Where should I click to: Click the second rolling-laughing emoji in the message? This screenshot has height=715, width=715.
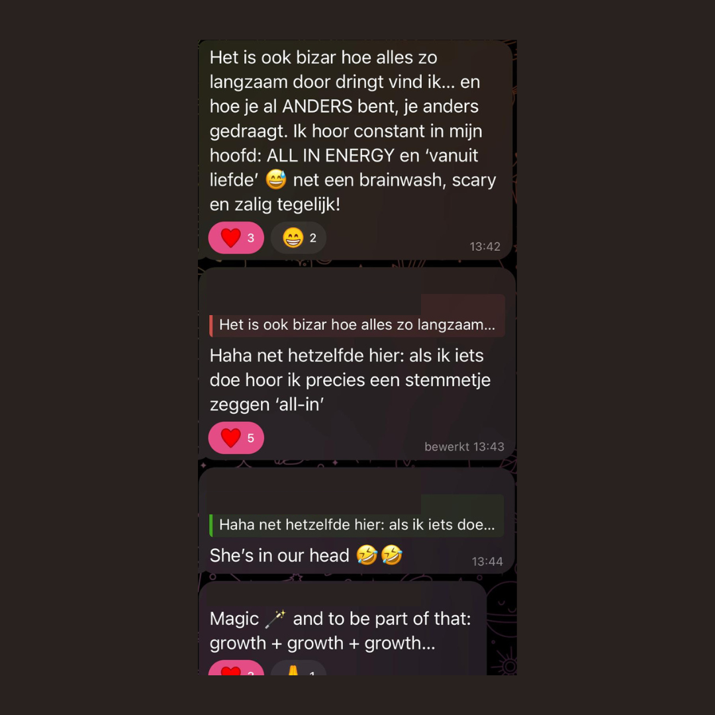tap(392, 555)
